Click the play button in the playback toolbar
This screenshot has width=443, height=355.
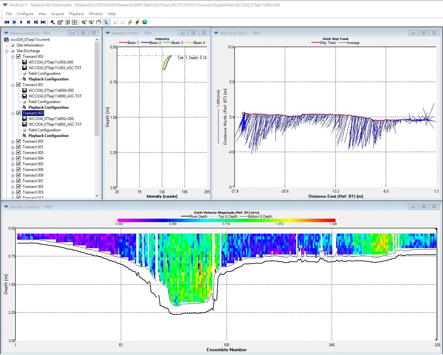click(21, 22)
